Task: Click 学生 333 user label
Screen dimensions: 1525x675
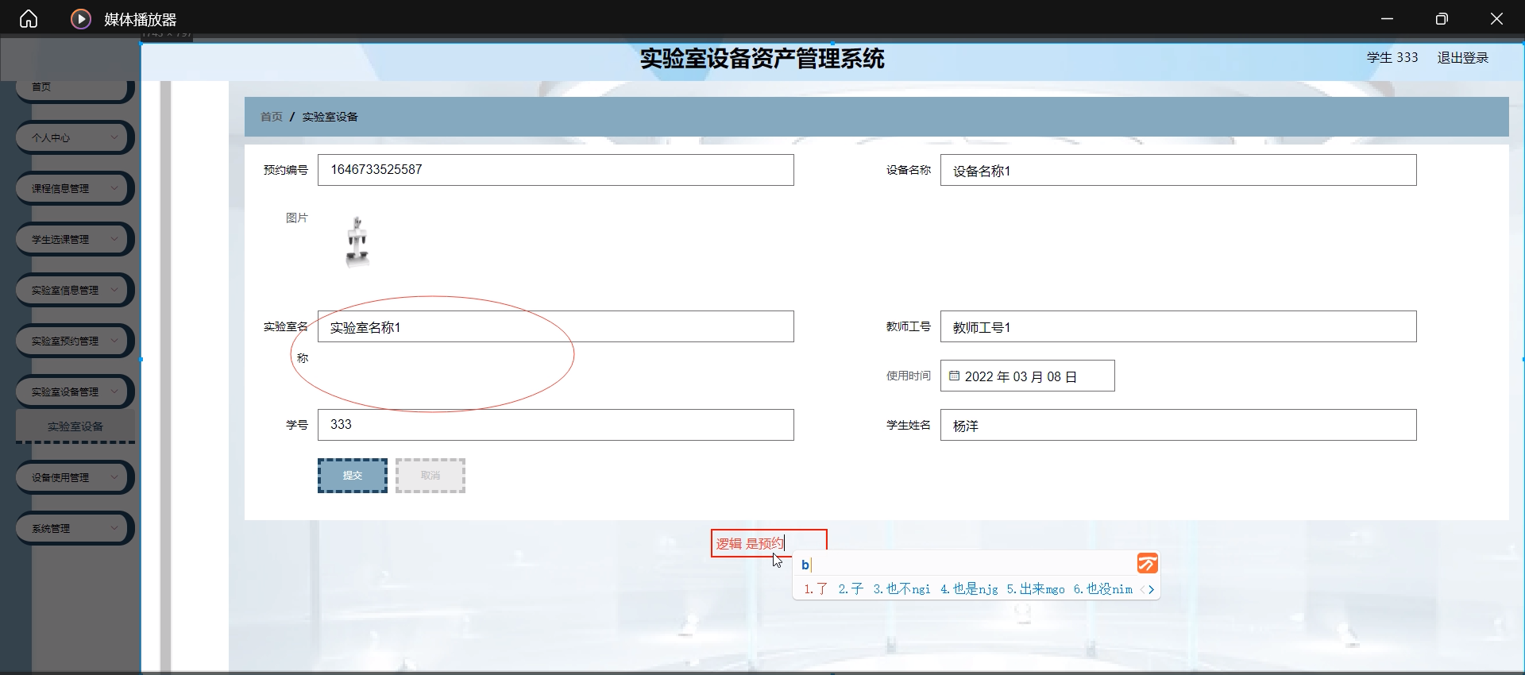Action: 1392,58
